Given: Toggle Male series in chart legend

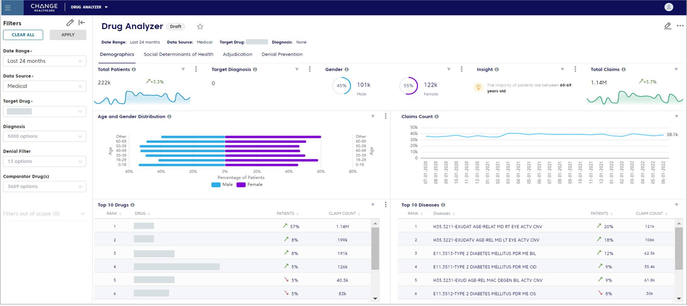Looking at the screenshot, I should [x=222, y=185].
